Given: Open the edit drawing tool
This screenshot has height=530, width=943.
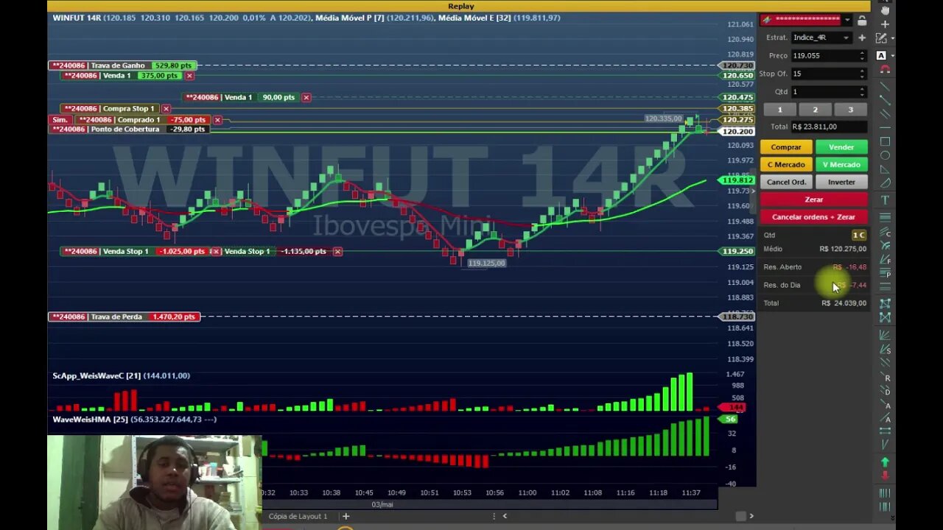Looking at the screenshot, I should (881, 38).
